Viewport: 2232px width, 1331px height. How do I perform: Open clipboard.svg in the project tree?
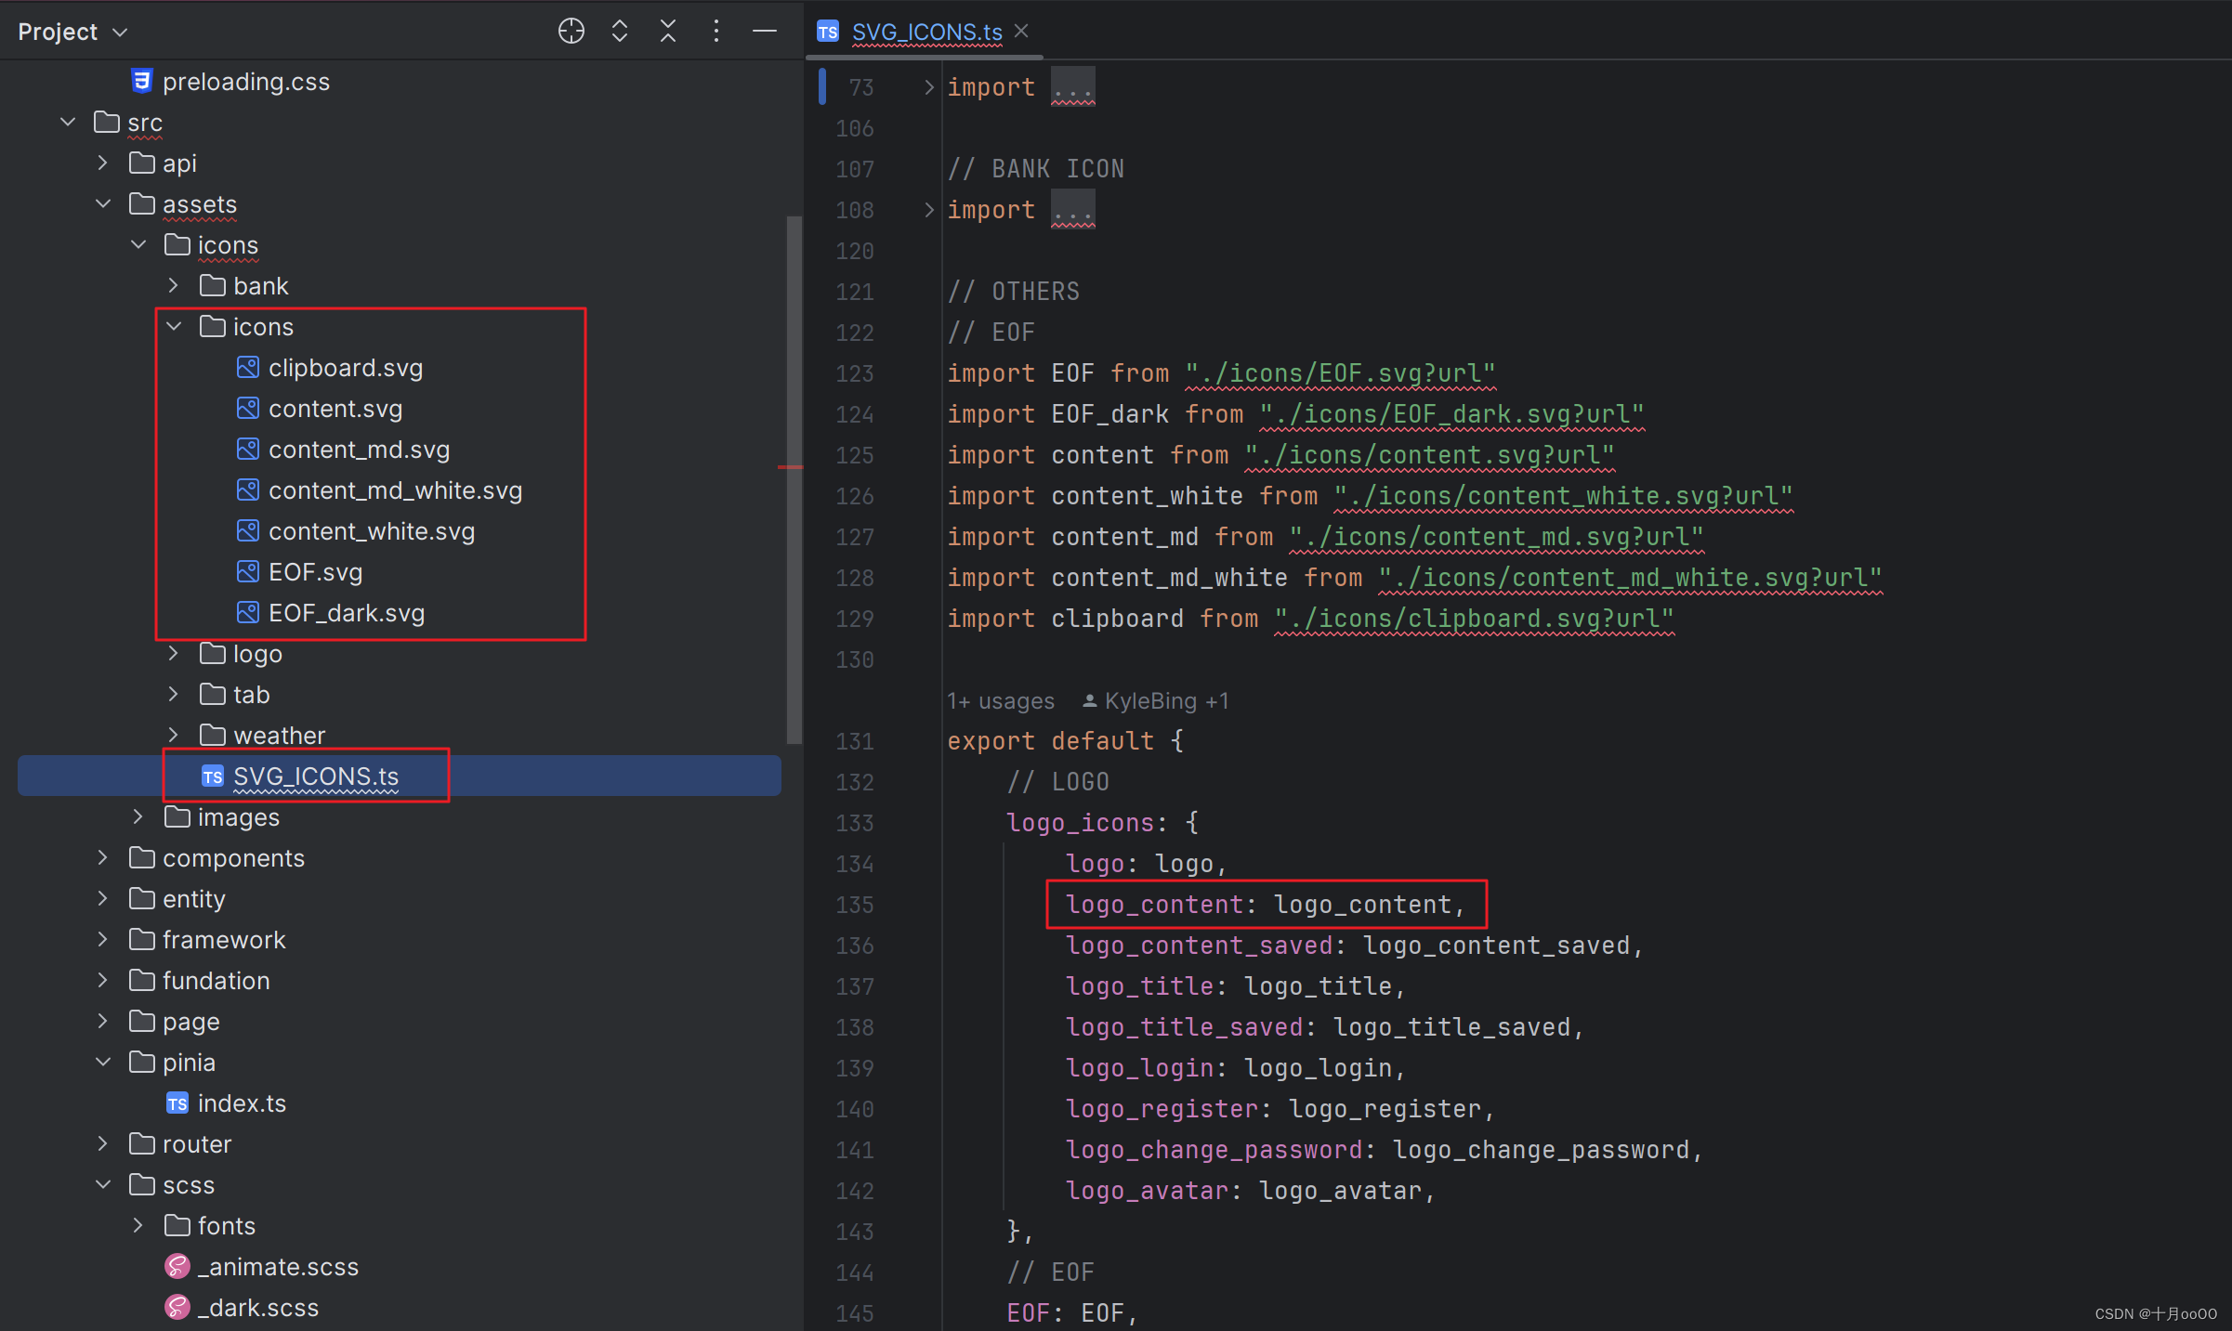click(x=345, y=368)
